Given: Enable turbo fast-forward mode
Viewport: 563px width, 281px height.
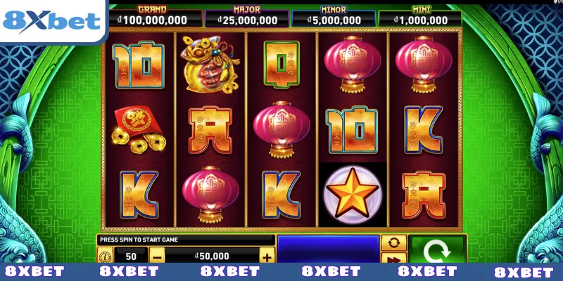Looking at the screenshot, I should pyautogui.click(x=394, y=258).
